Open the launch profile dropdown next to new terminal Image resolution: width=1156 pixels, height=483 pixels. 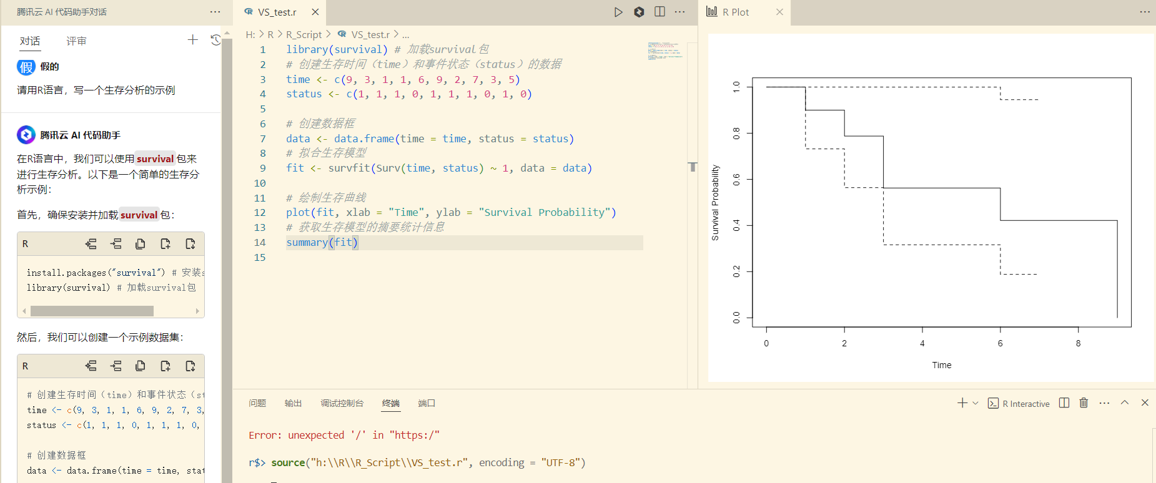point(975,403)
